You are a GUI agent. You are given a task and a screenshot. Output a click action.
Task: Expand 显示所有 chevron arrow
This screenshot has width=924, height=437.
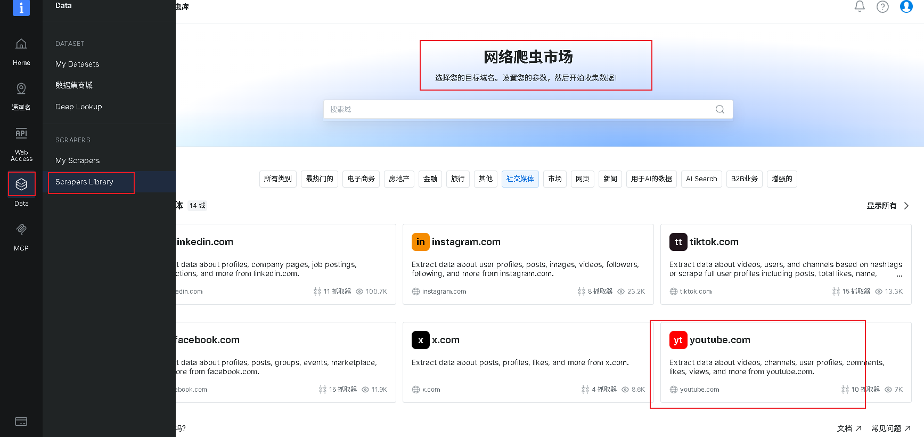906,206
